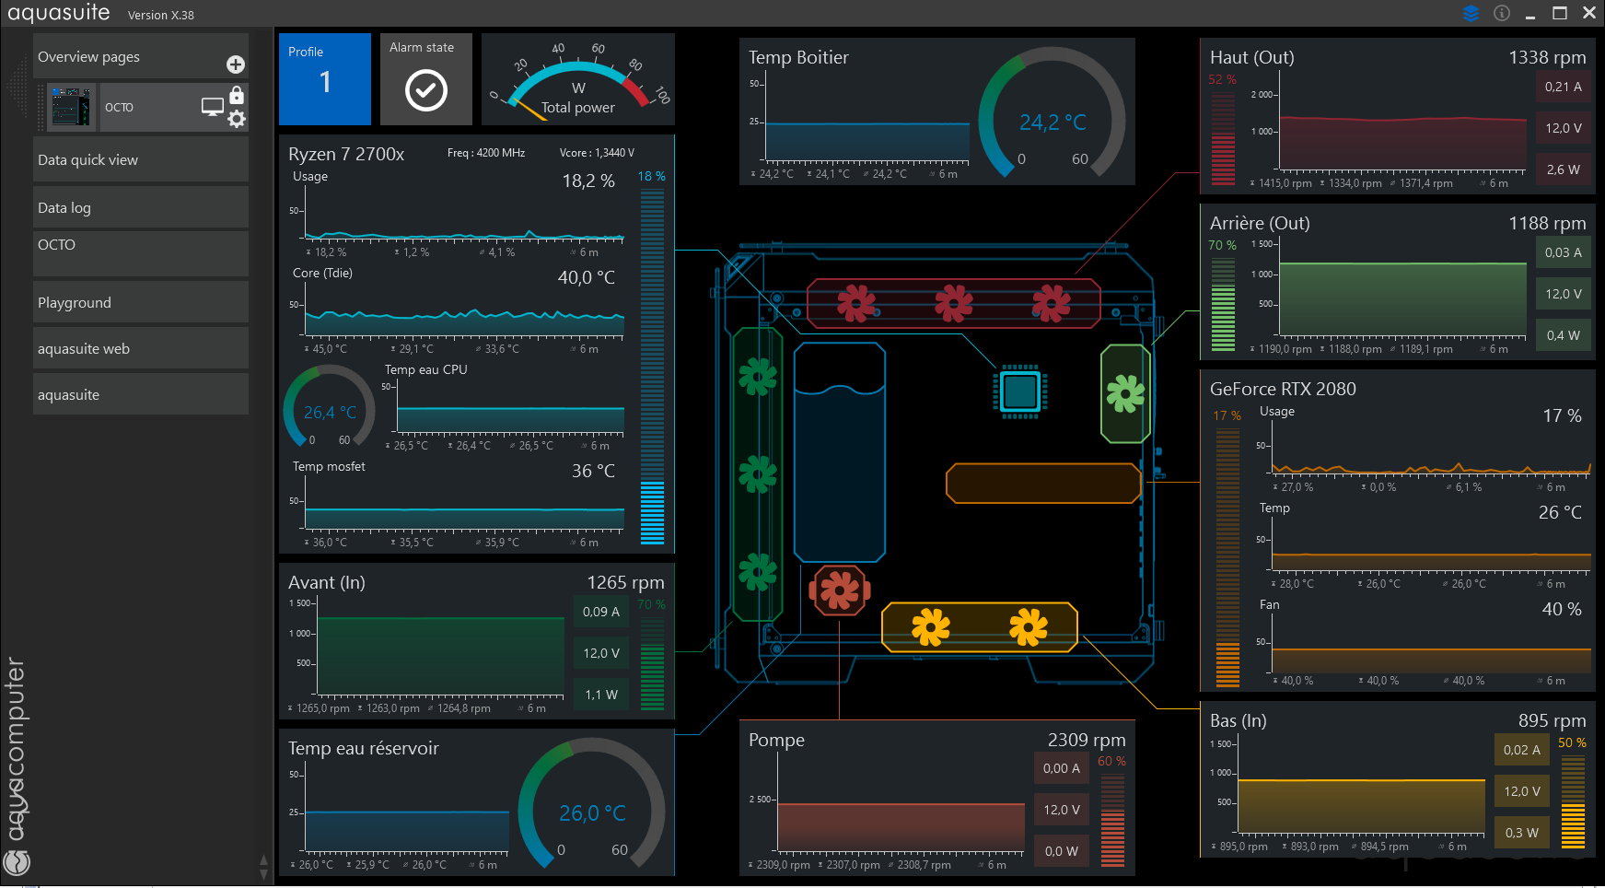This screenshot has width=1605, height=888.
Task: Click the lock icon on OCTO page
Action: pyautogui.click(x=237, y=95)
